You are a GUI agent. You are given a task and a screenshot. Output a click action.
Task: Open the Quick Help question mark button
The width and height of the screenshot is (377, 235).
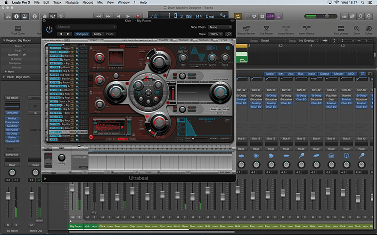(x=34, y=16)
